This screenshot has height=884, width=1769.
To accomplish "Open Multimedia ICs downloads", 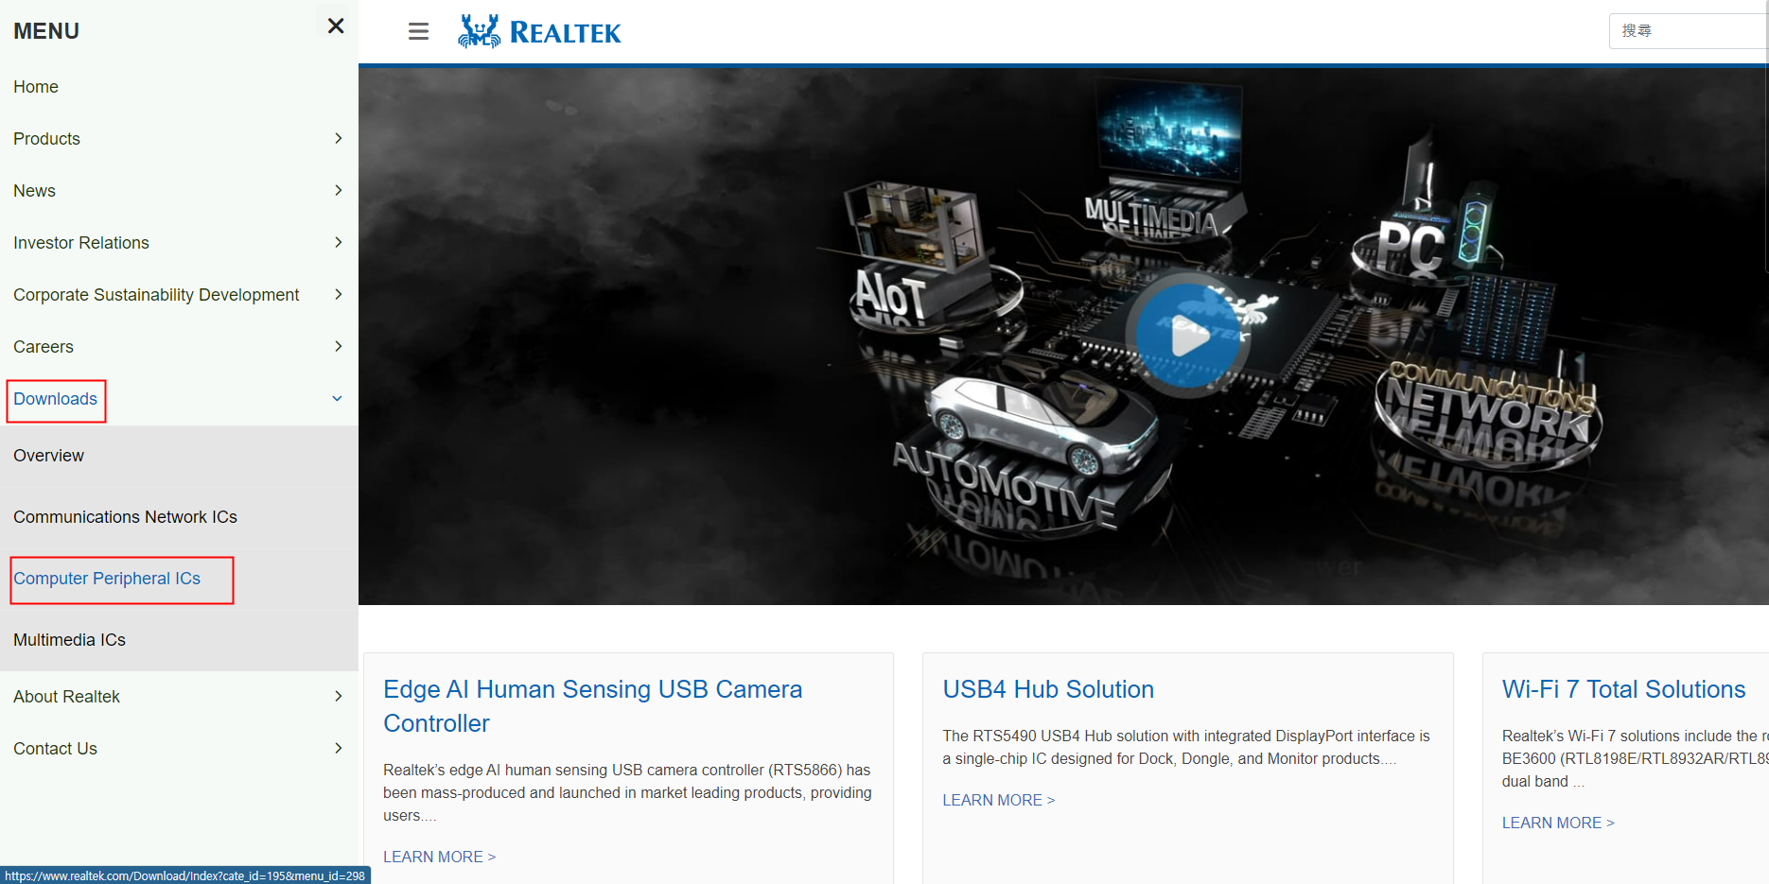I will 69,640.
